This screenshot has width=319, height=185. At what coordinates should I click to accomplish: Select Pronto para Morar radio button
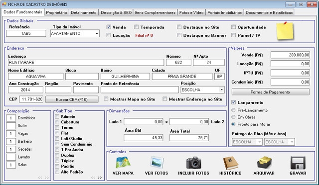[233, 124]
